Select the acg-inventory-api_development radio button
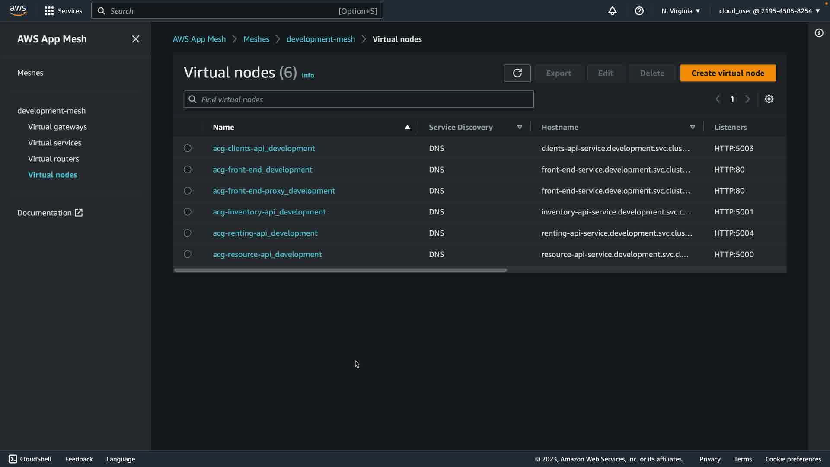The width and height of the screenshot is (830, 467). click(x=187, y=212)
